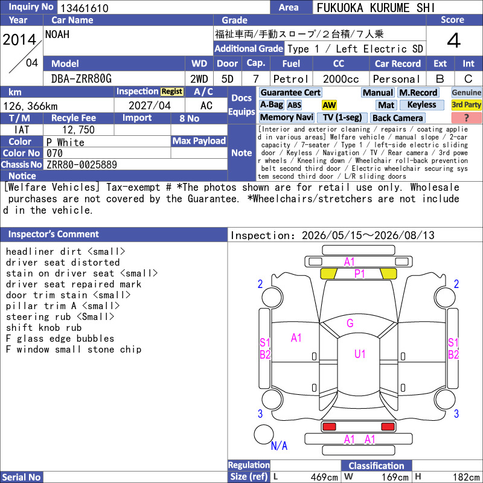Click the N/A spare tire label
Screen dimensions: 483x483
279,446
